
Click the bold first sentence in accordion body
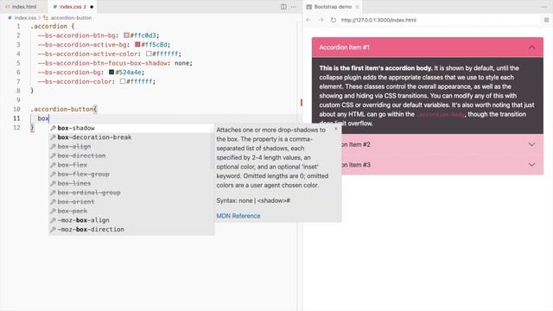pyautogui.click(x=376, y=68)
